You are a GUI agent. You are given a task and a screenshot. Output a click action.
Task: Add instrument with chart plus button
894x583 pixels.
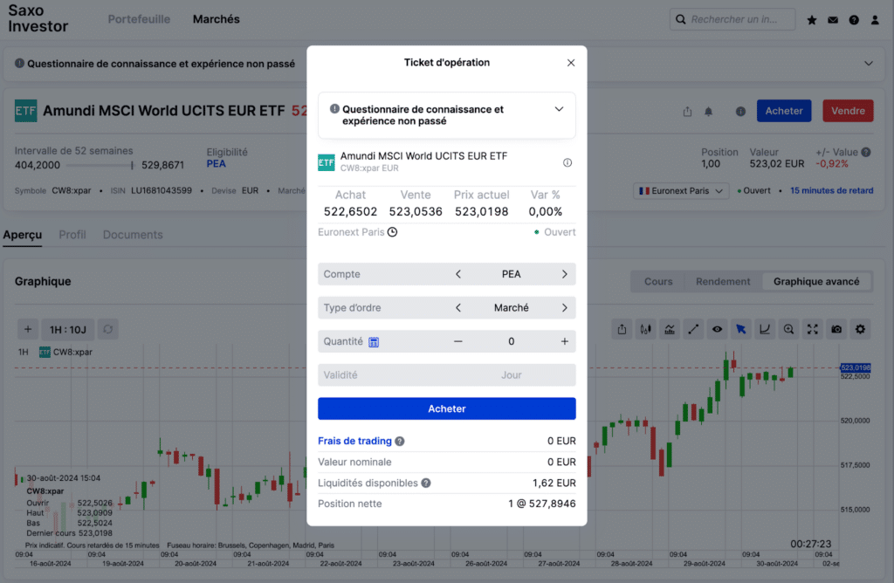(x=27, y=329)
